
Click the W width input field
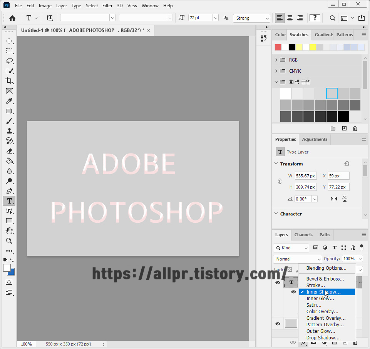(306, 176)
